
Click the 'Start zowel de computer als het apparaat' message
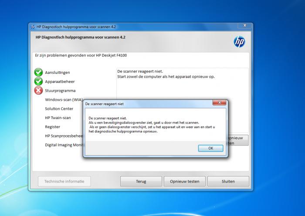point(166,76)
